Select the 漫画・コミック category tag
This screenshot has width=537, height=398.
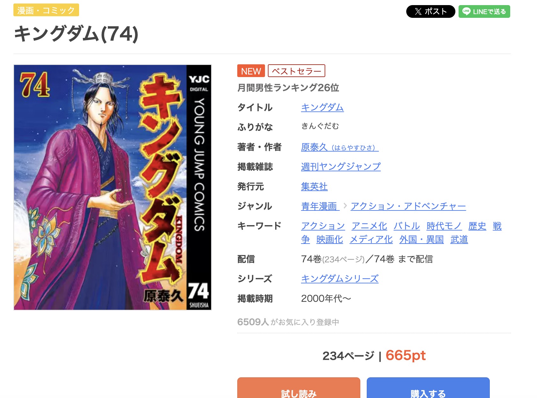coord(46,10)
